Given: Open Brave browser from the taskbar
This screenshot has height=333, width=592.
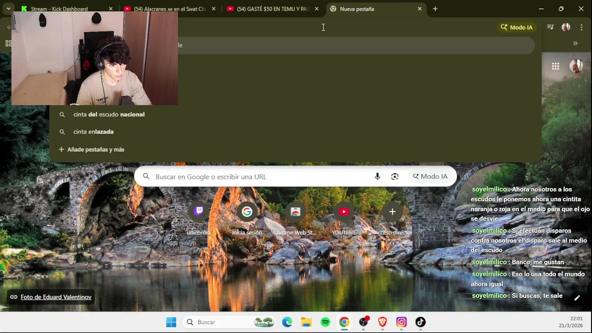Looking at the screenshot, I should 382,322.
